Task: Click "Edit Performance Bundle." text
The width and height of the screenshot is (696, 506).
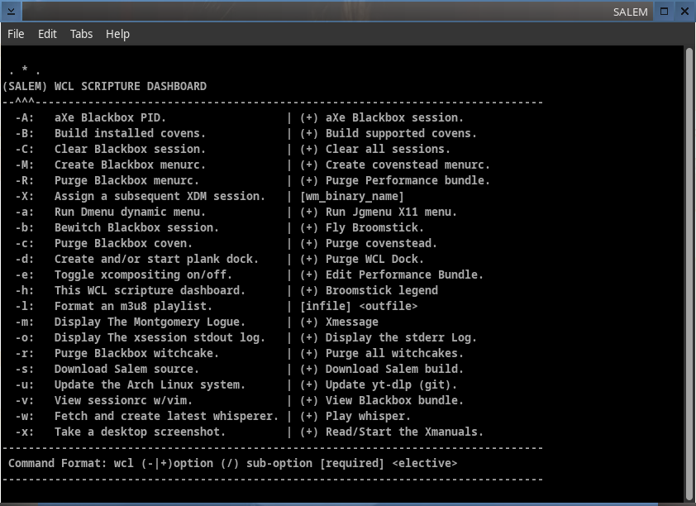Action: click(404, 274)
